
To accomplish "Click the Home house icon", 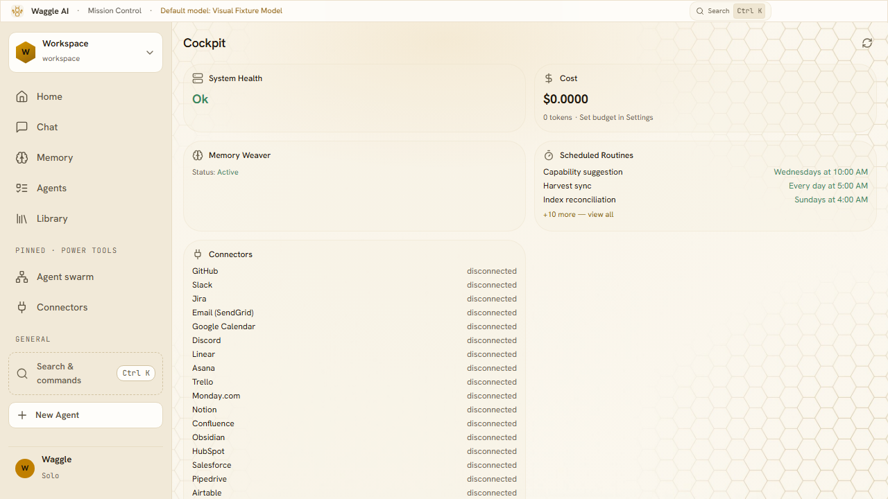I will point(22,96).
